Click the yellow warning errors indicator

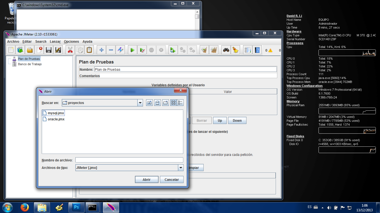(x=270, y=50)
